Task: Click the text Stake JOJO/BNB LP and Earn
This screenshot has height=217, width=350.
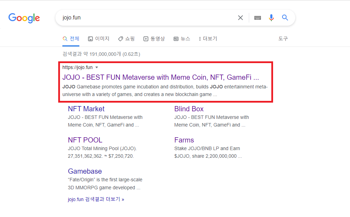Action: 207,148
